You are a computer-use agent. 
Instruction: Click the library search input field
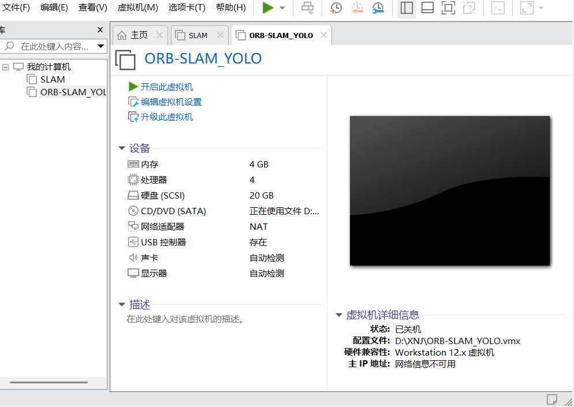pyautogui.click(x=52, y=45)
